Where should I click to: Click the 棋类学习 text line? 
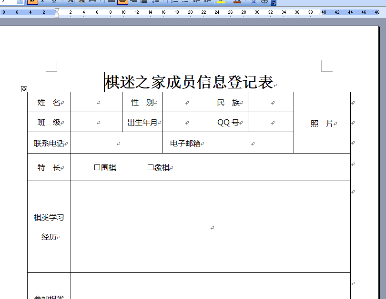(49, 217)
